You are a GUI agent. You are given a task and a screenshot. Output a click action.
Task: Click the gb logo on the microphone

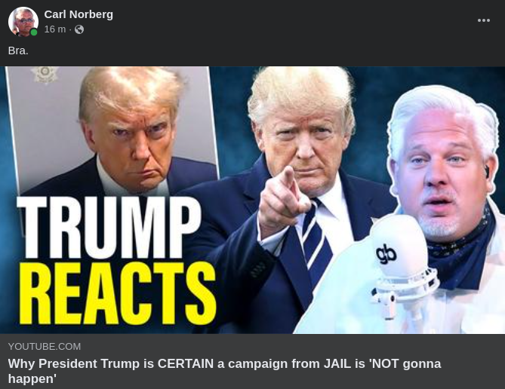(x=386, y=254)
